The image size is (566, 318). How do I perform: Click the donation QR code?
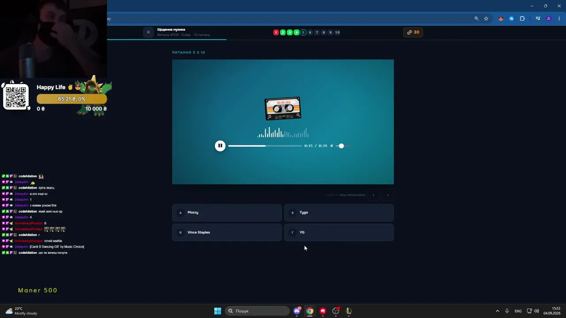[16, 97]
